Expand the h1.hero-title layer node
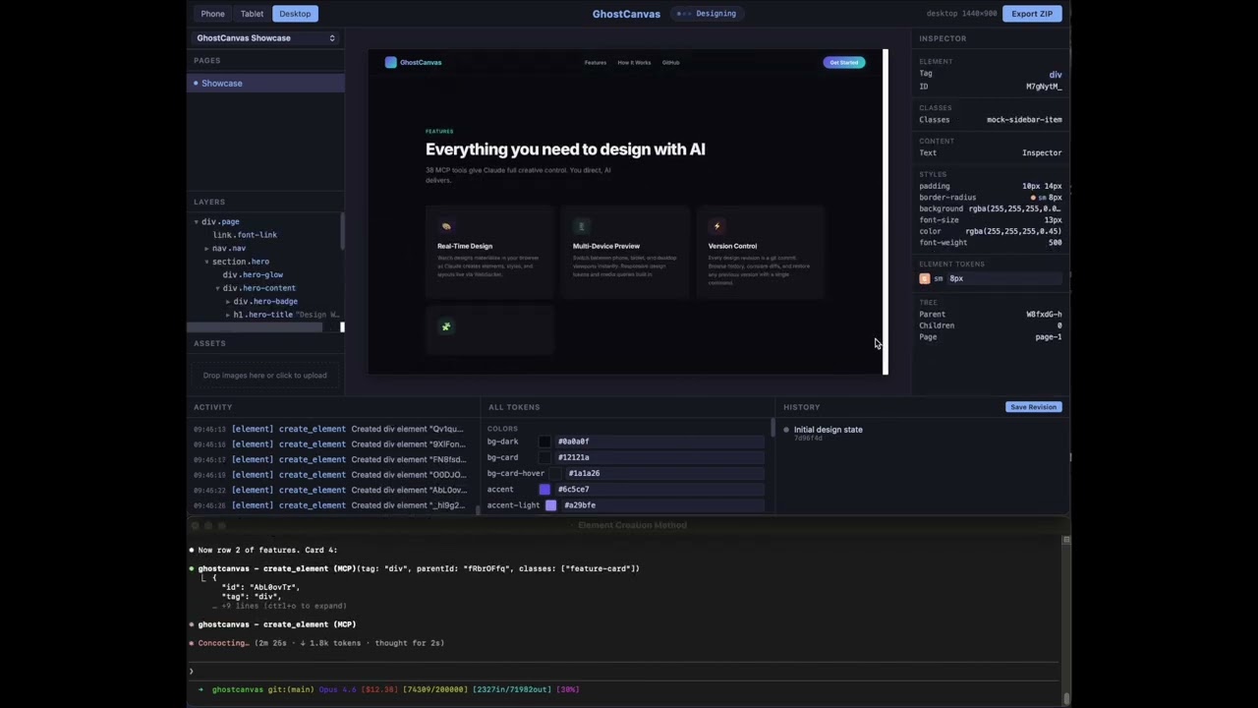1258x708 pixels. click(228, 316)
